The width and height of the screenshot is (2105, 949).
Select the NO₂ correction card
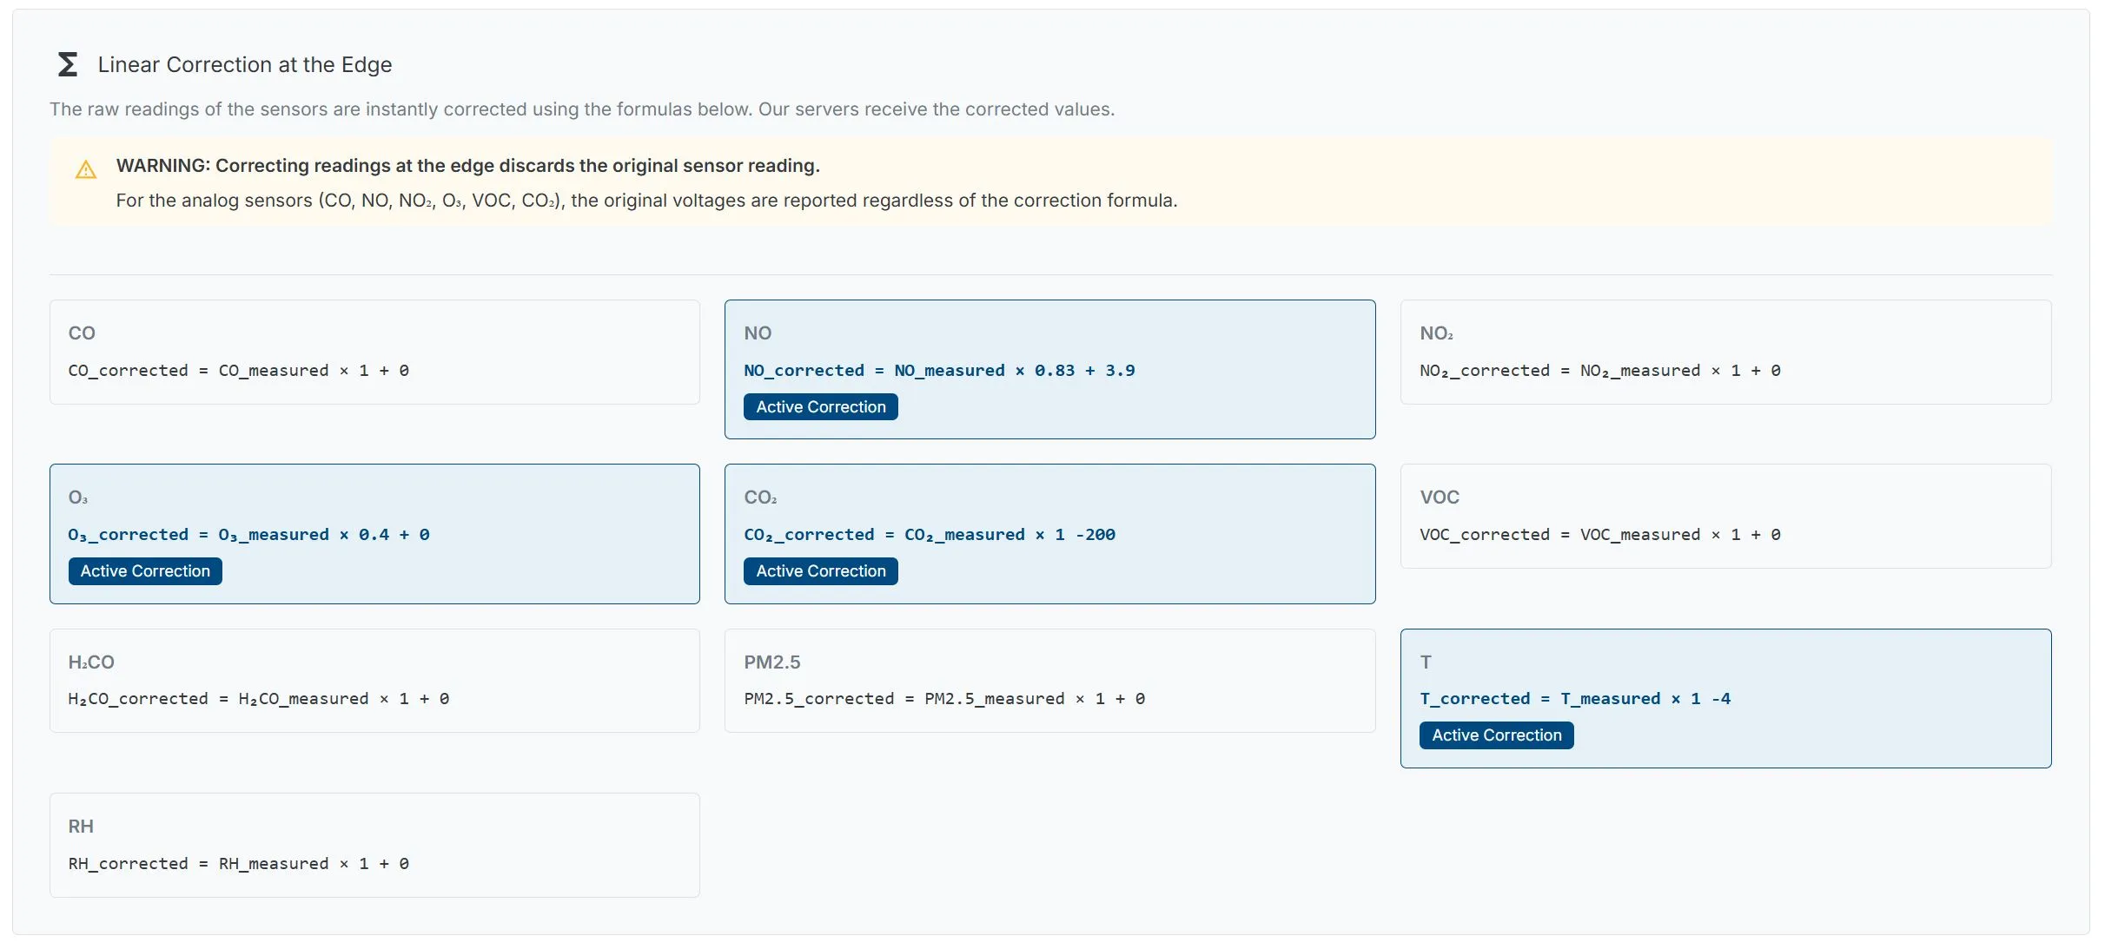pyautogui.click(x=1725, y=352)
